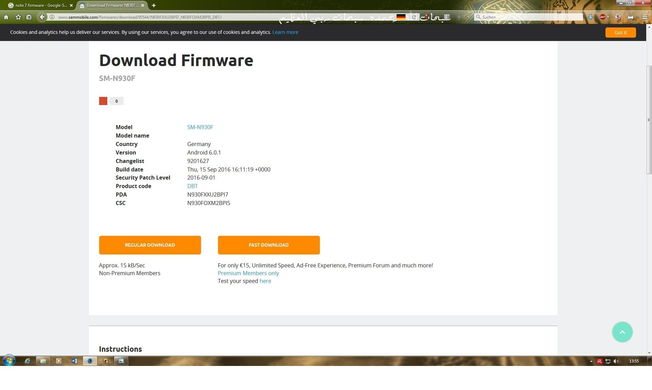Viewport: 652px width, 390px height.
Task: Click the CSC value N930FOXM2BPI5
Action: pos(209,203)
